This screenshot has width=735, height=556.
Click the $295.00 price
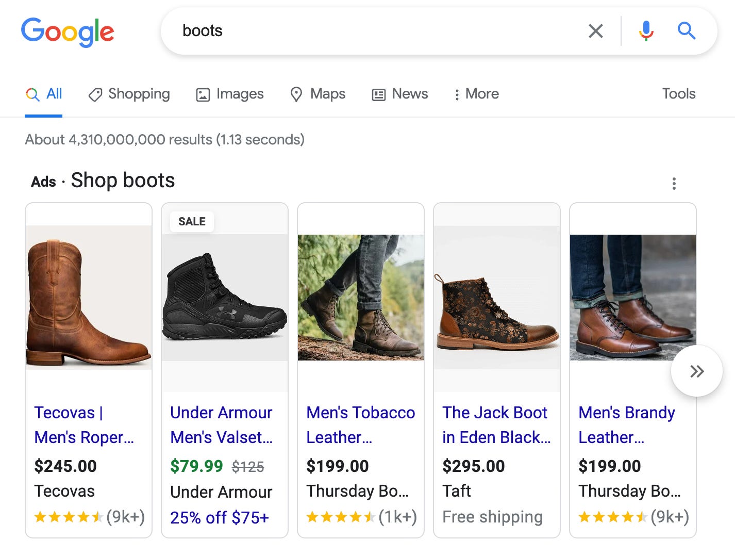474,466
